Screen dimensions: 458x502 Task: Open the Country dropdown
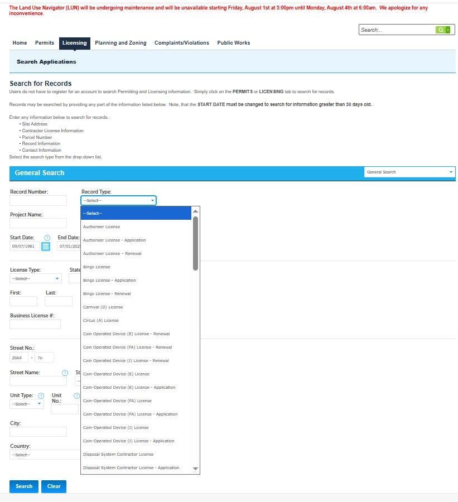click(x=45, y=455)
